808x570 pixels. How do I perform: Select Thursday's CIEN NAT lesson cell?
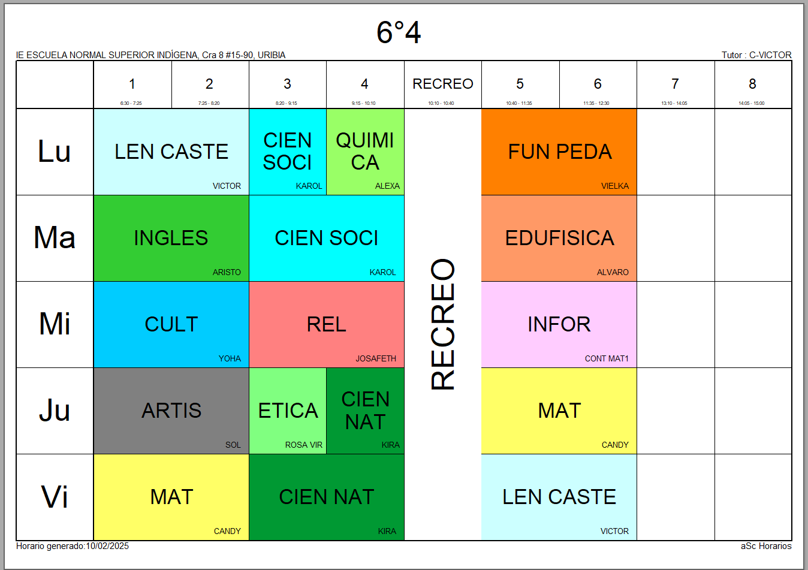pyautogui.click(x=365, y=411)
